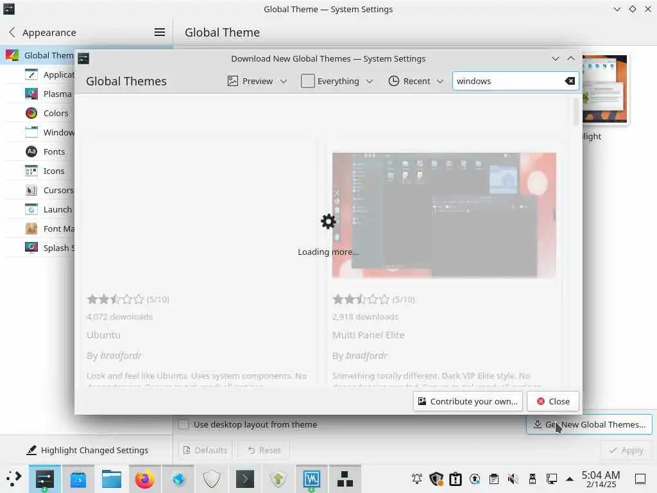This screenshot has width=657, height=493.
Task: Click the Defaults button
Action: click(x=205, y=450)
